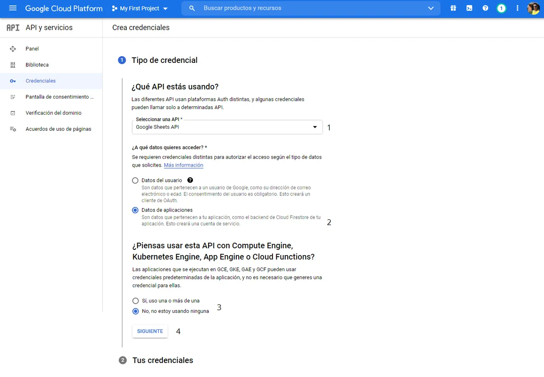Click the SIGUIENTE button
Screen dimensions: 544x377
[x=150, y=331]
